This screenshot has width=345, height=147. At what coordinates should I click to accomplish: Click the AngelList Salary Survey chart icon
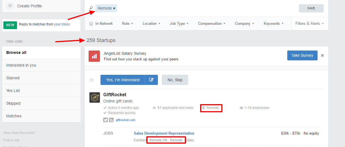(x=94, y=56)
